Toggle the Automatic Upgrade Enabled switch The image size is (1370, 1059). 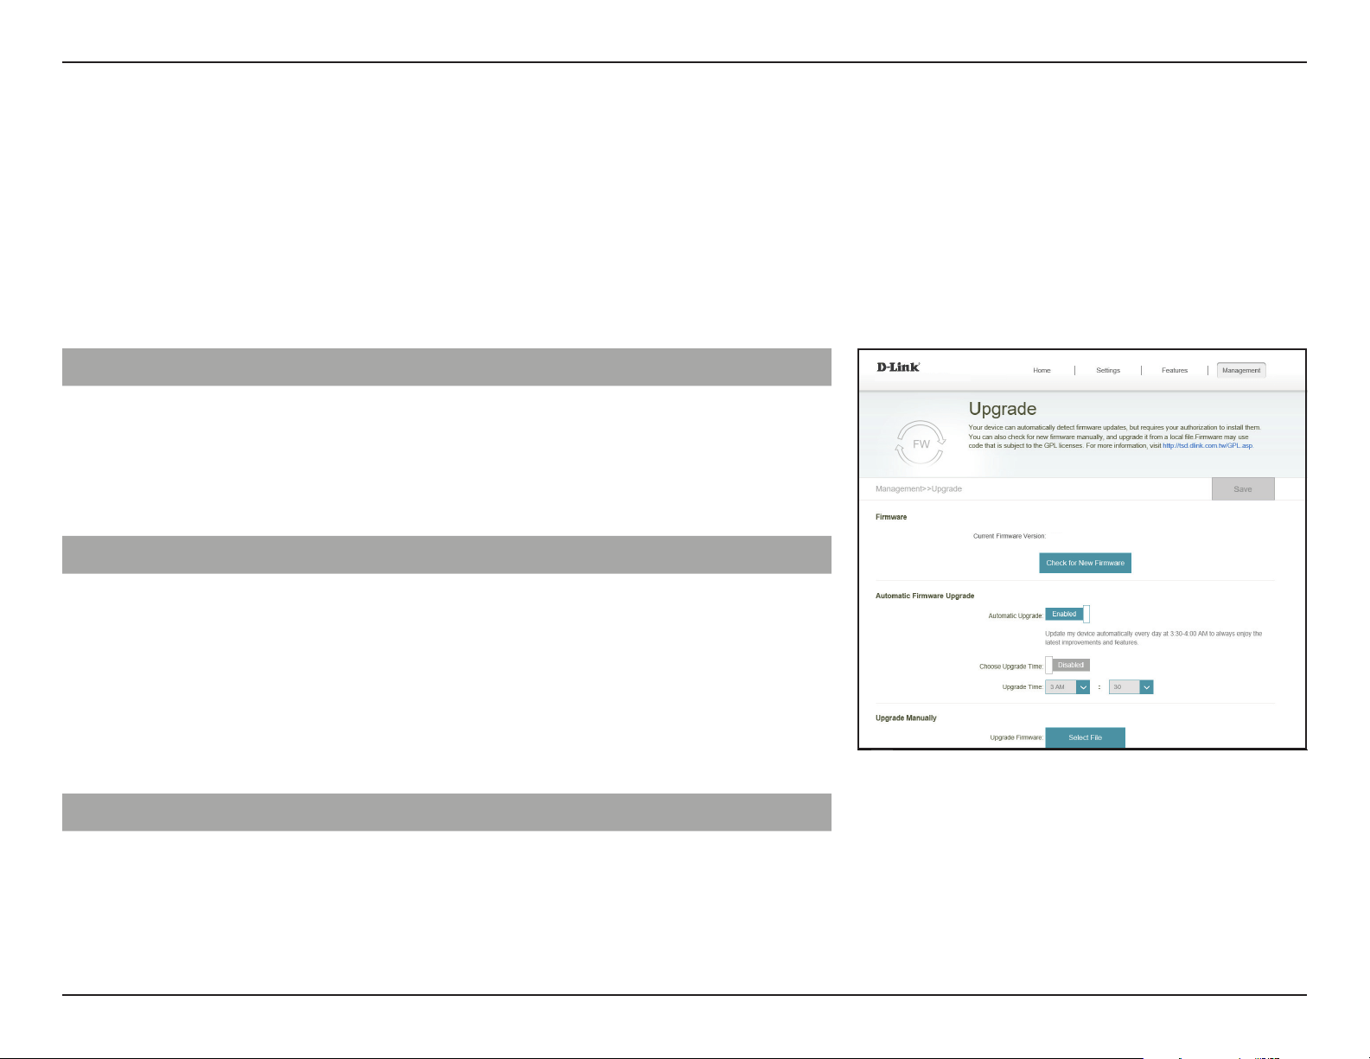tap(1067, 615)
